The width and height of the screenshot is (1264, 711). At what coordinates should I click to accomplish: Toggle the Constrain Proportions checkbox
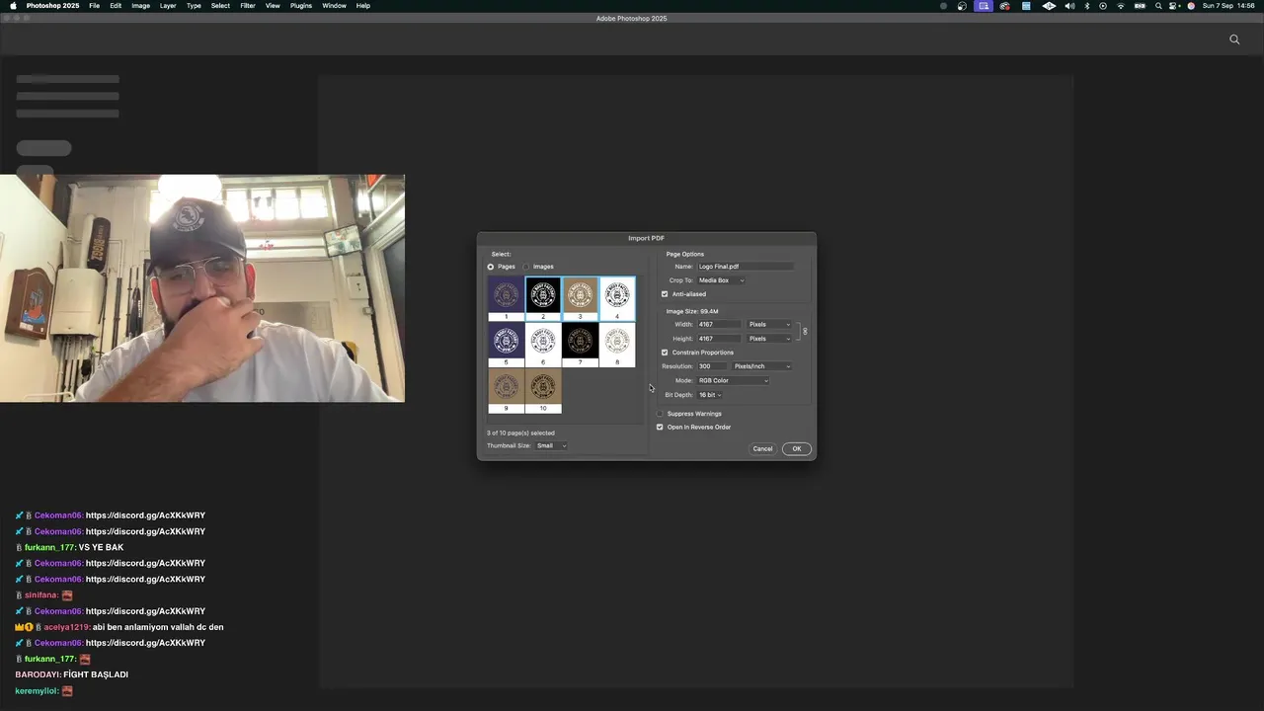(x=665, y=353)
